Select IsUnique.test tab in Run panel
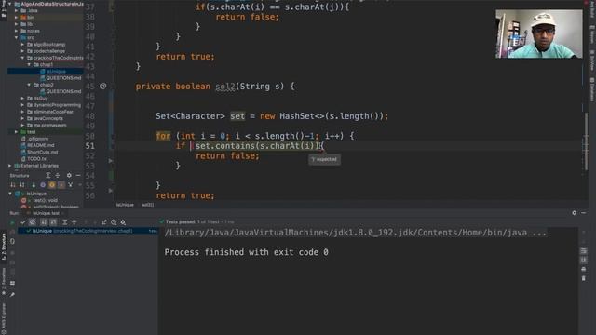 (46, 213)
